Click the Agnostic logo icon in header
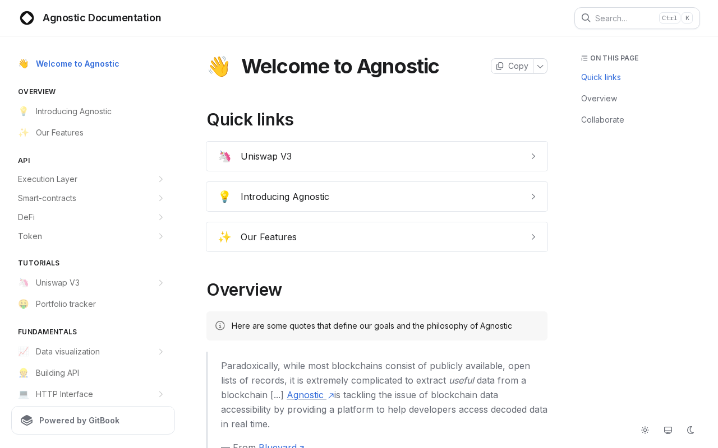The width and height of the screenshot is (718, 448). coord(27,18)
